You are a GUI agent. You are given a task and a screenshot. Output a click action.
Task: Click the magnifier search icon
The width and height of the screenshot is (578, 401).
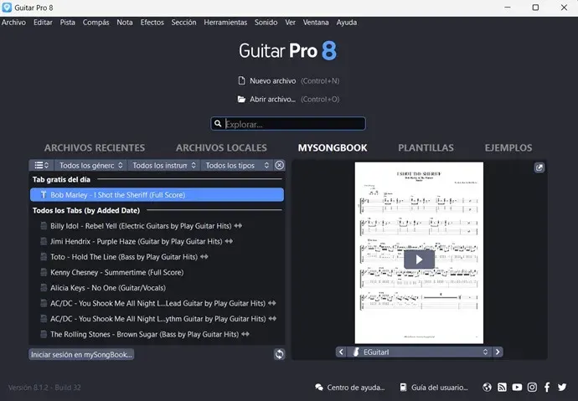pos(218,123)
